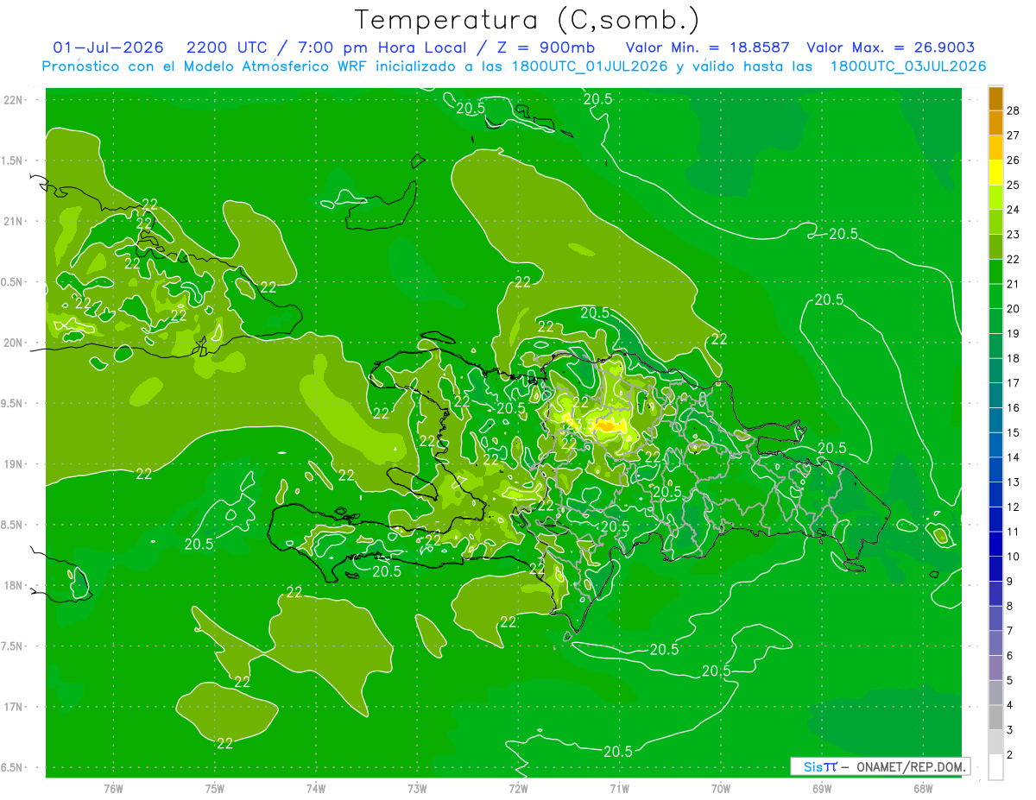Click the '21N' latitude axis label

pyautogui.click(x=13, y=221)
